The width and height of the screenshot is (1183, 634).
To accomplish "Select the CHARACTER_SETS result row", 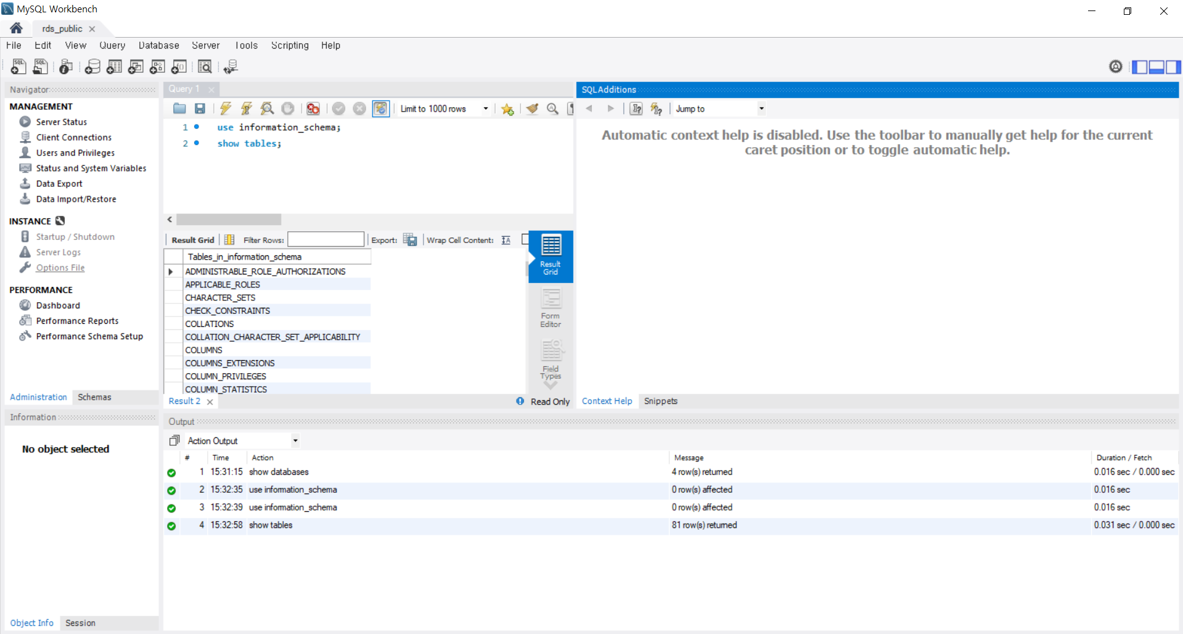I will pos(277,297).
